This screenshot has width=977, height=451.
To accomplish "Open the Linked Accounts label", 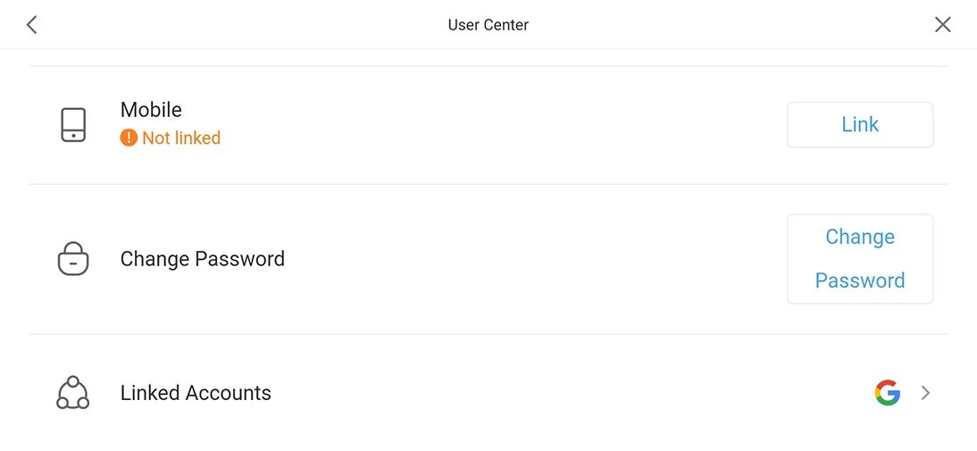I will (x=196, y=393).
